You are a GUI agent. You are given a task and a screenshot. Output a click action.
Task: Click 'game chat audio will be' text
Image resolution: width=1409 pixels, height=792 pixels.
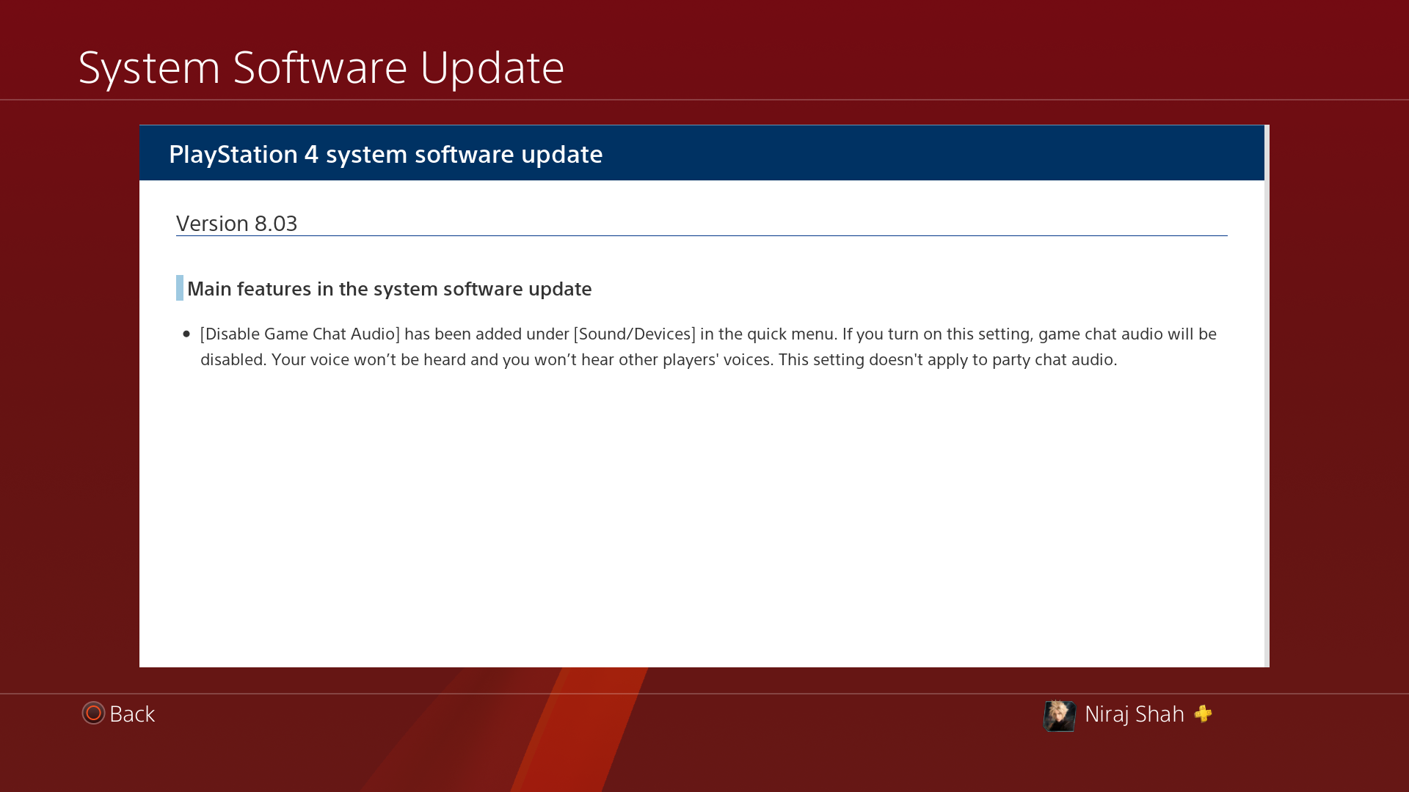1126,334
